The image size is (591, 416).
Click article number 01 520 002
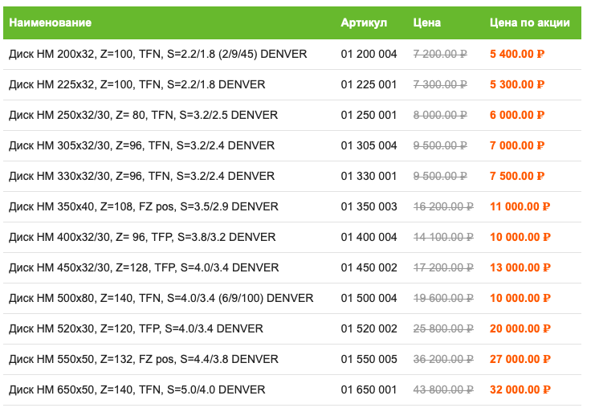[369, 328]
